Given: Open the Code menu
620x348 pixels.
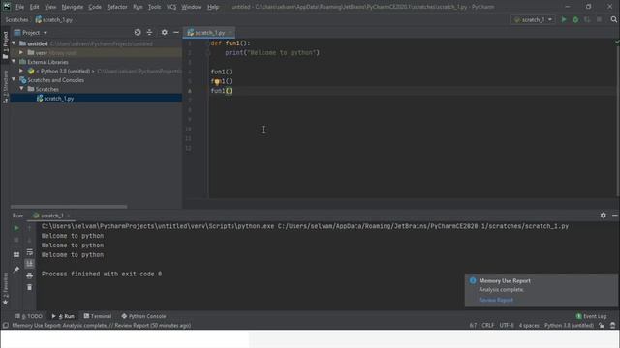Looking at the screenshot, I should 95,7.
